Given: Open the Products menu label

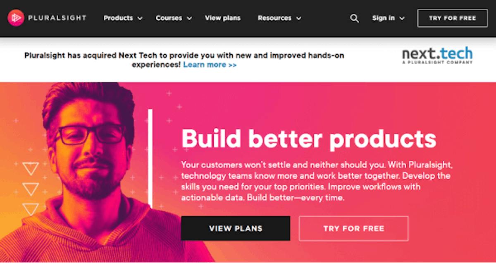Looking at the screenshot, I should click(118, 18).
